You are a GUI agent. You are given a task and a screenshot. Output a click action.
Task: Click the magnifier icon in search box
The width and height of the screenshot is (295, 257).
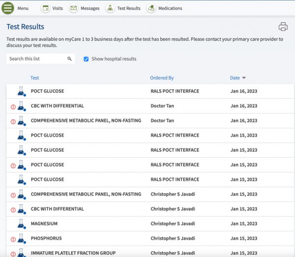[x=69, y=58]
